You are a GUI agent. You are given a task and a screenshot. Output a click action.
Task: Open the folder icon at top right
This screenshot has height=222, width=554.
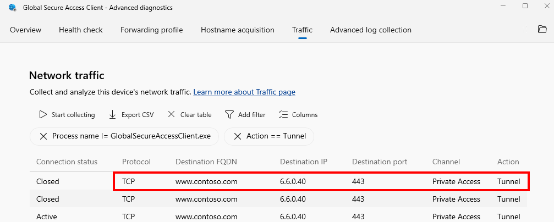click(542, 29)
